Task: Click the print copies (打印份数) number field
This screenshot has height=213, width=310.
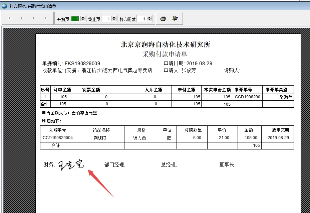Action: (x=142, y=19)
